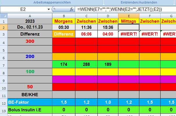Click the fx Insert Function icon
This screenshot has height=116, width=176.
[72, 9]
